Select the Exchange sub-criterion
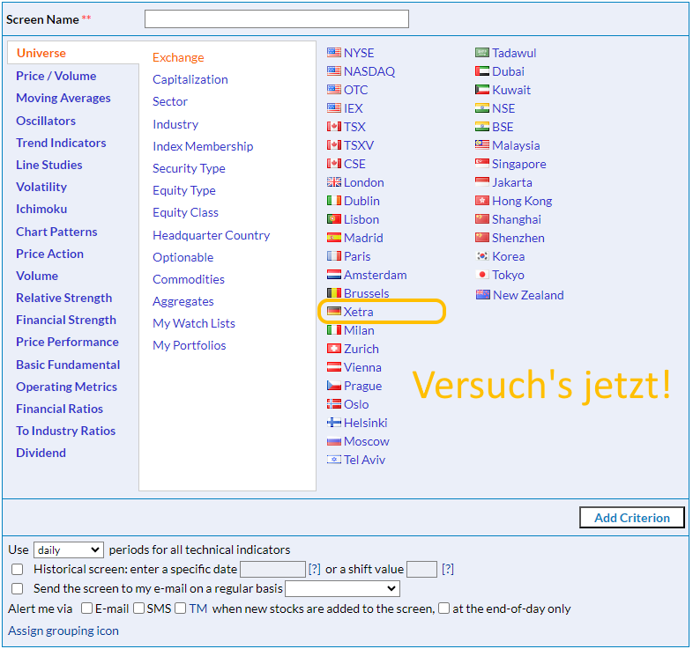 pos(178,57)
